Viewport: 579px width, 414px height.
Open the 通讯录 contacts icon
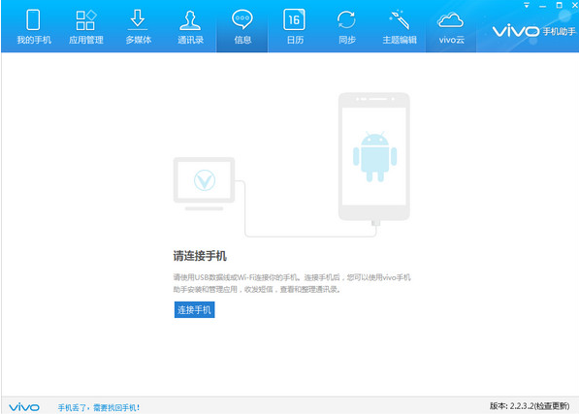[x=190, y=27]
